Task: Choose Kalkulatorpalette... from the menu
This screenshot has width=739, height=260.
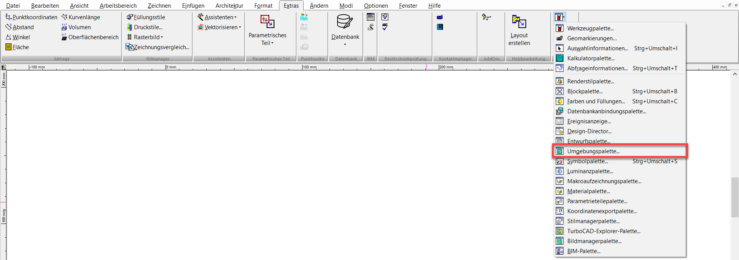Action: tap(620, 58)
